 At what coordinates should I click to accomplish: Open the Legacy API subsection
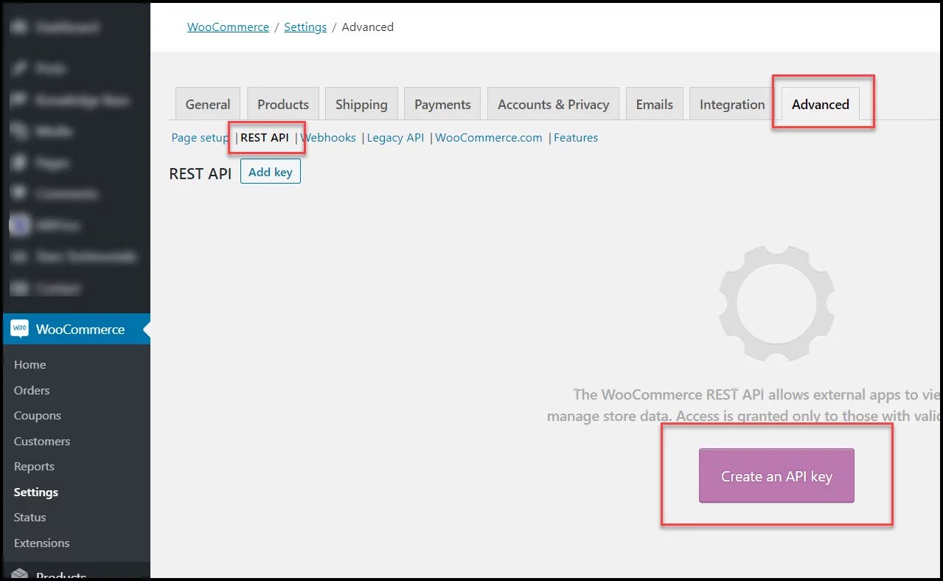tap(395, 138)
